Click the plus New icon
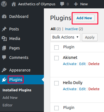The width and height of the screenshot is (104, 112). coord(76,4)
